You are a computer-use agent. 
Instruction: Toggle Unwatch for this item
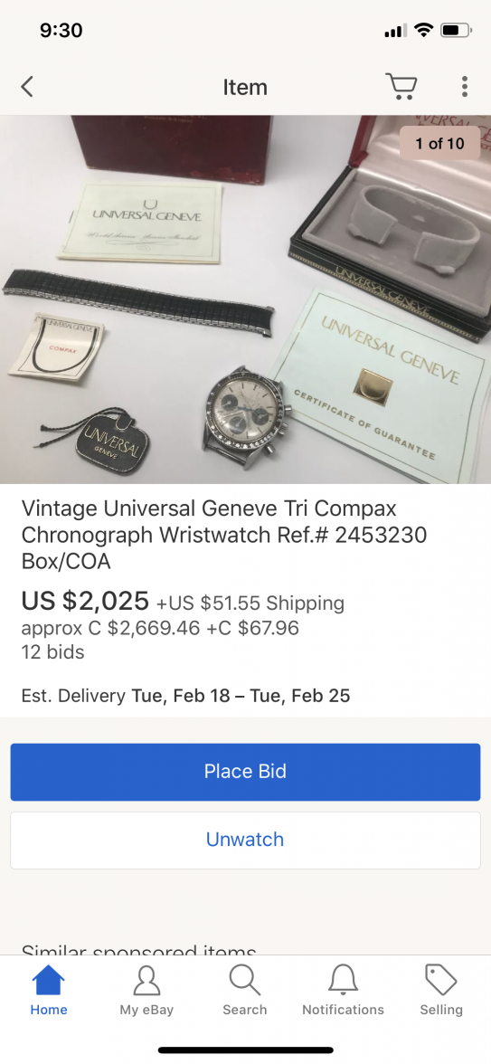click(x=246, y=840)
